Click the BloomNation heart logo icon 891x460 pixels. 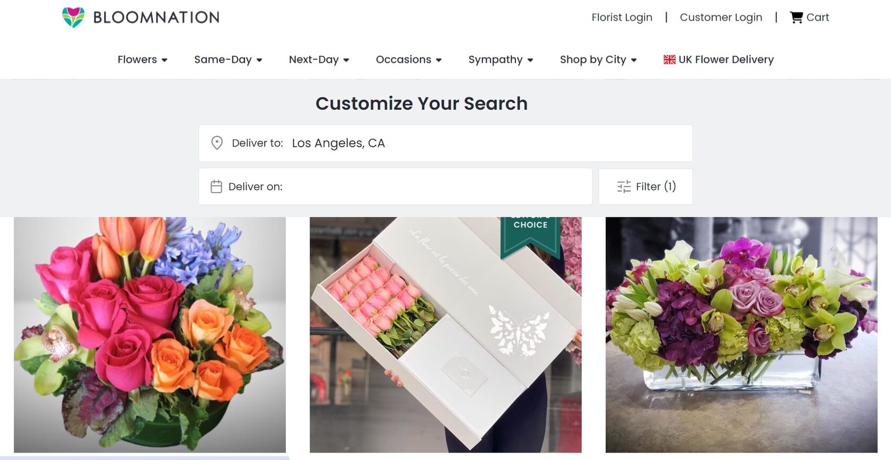pyautogui.click(x=73, y=17)
